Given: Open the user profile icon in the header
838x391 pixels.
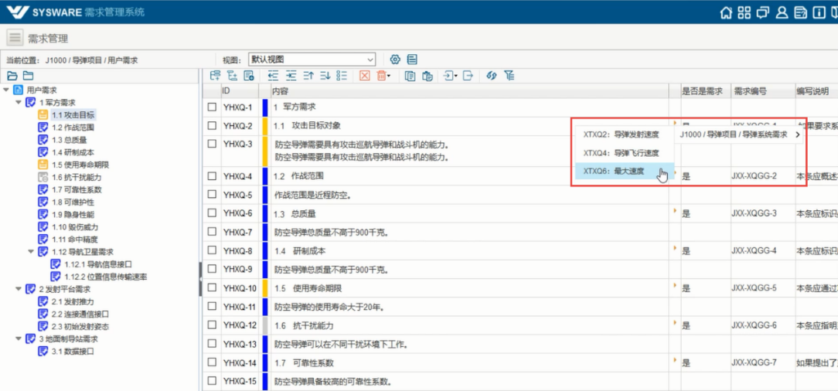Looking at the screenshot, I should point(782,12).
